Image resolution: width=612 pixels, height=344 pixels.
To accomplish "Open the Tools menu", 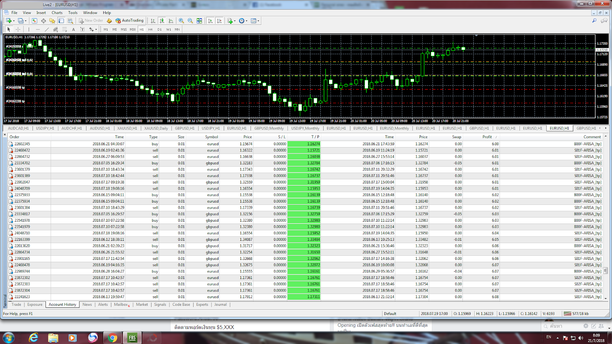I will [73, 13].
